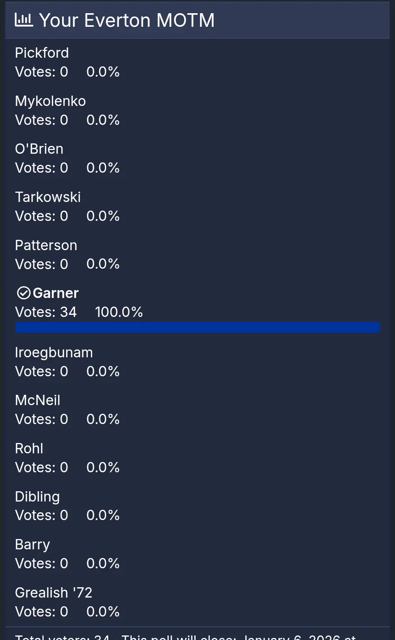Pick the Grealish '72 poll option
This screenshot has width=395, height=640.
coord(53,593)
